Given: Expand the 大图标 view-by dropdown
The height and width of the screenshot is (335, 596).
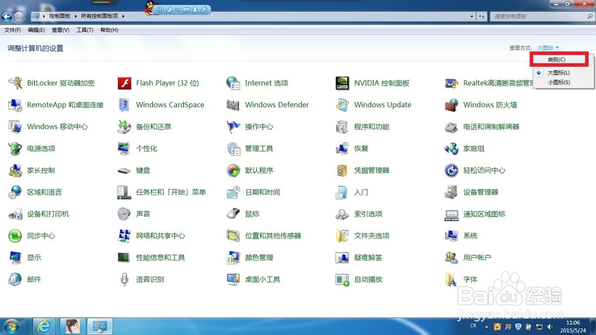Looking at the screenshot, I should (x=548, y=48).
